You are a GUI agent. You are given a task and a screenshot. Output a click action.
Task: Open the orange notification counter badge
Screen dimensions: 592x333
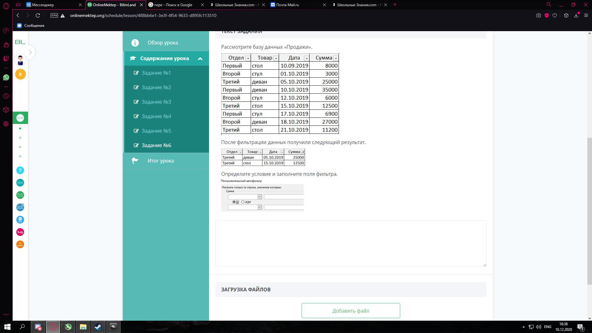click(x=20, y=74)
